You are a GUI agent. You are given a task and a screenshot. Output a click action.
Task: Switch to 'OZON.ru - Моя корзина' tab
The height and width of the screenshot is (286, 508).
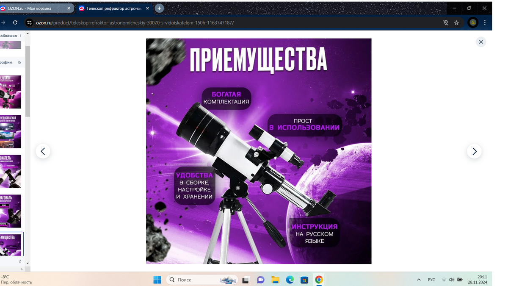coord(34,8)
